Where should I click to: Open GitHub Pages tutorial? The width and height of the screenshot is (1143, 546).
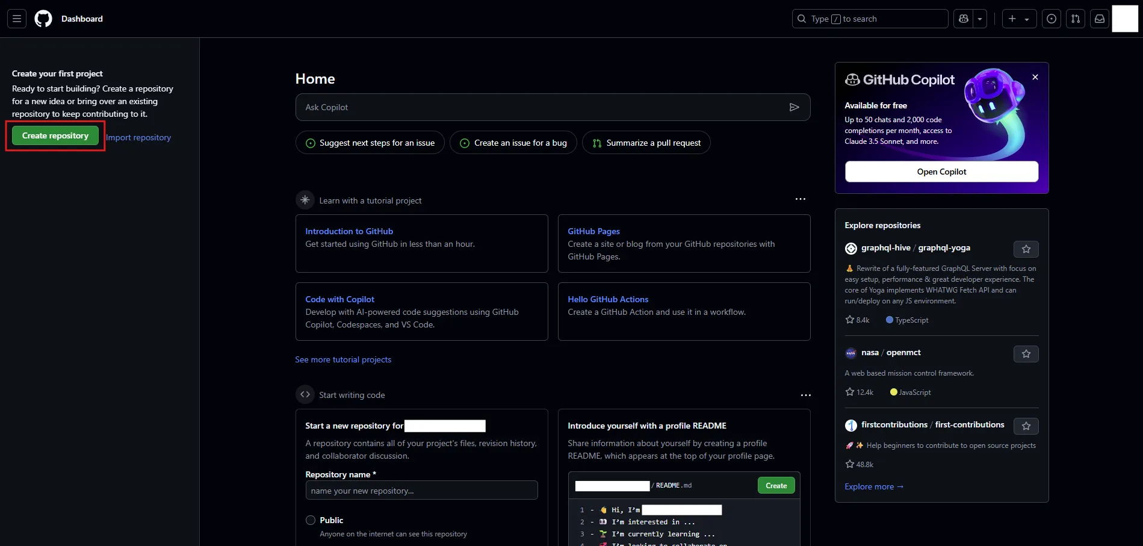tap(593, 231)
